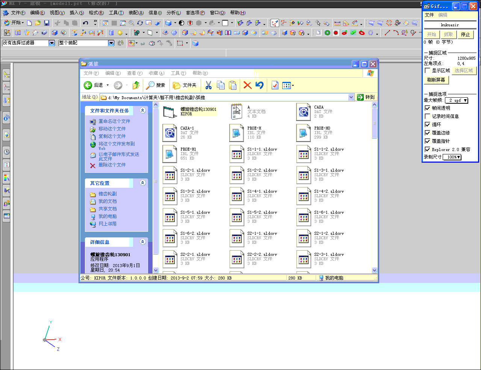481x370 pixels.
Task: Enable the 显示区域 checkbox
Action: (x=427, y=70)
